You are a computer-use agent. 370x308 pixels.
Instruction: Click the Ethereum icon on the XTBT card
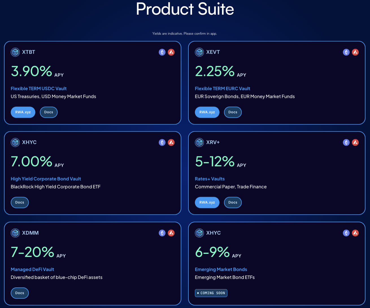coord(162,52)
